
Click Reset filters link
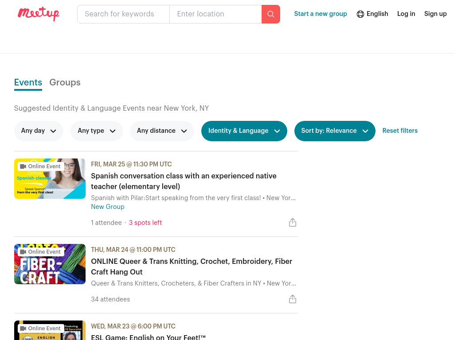[400, 131]
